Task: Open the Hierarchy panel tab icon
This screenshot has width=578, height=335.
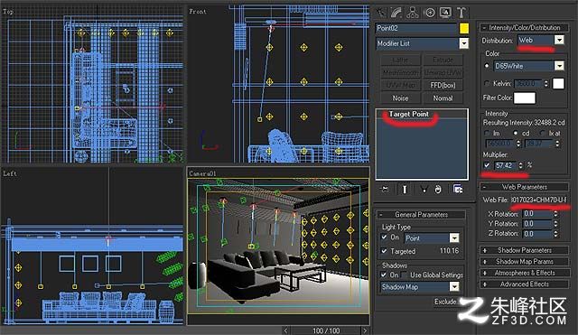Action: pyautogui.click(x=413, y=13)
